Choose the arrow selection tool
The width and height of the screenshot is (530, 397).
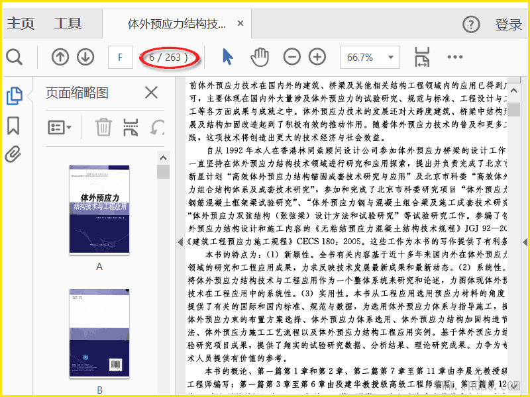pos(228,56)
